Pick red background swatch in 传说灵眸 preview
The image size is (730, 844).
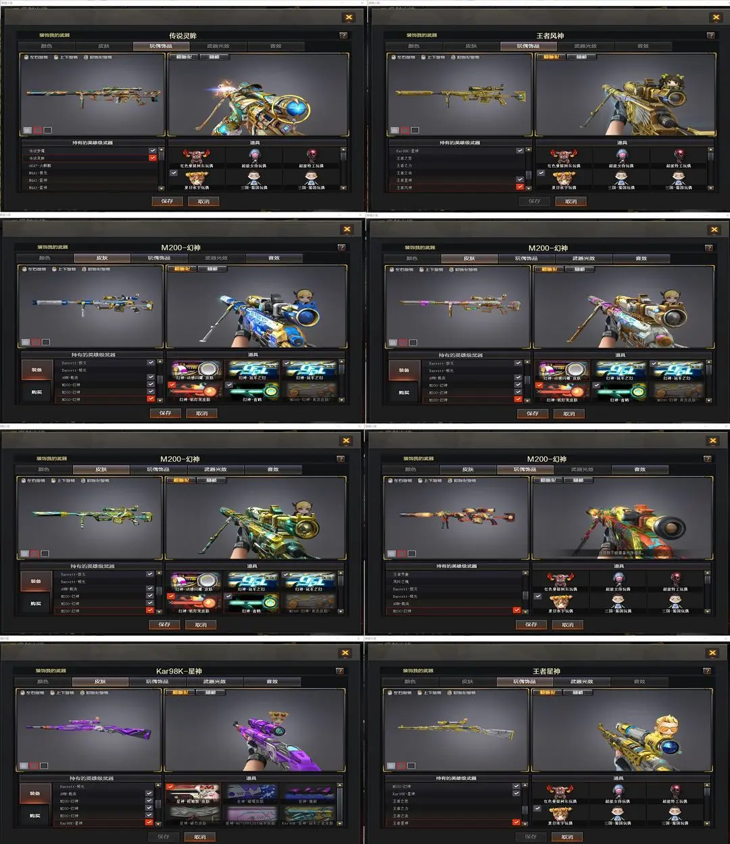37,130
